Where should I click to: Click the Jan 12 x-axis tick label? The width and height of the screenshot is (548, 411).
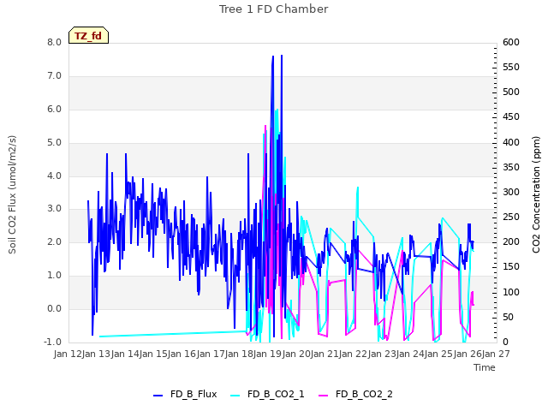coord(68,354)
